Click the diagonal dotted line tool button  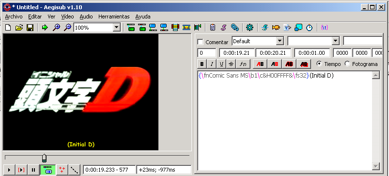pos(74,170)
